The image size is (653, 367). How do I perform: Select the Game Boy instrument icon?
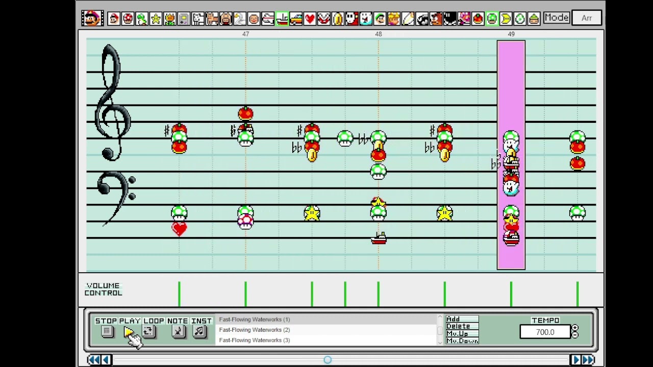click(184, 19)
